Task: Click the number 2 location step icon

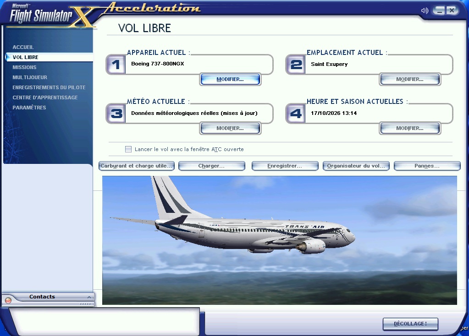Action: (x=296, y=65)
